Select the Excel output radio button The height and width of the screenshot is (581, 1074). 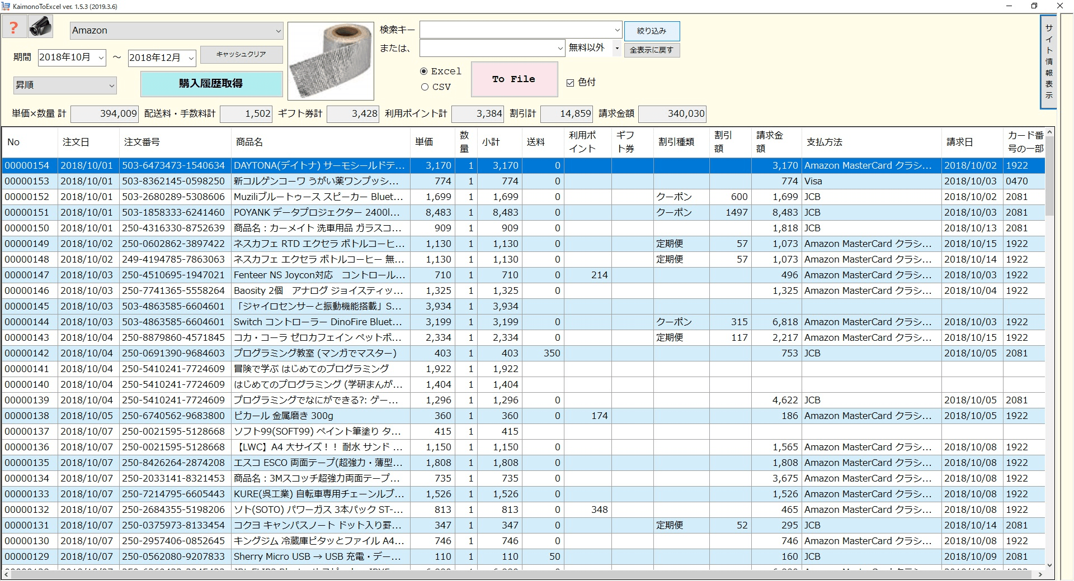click(424, 72)
